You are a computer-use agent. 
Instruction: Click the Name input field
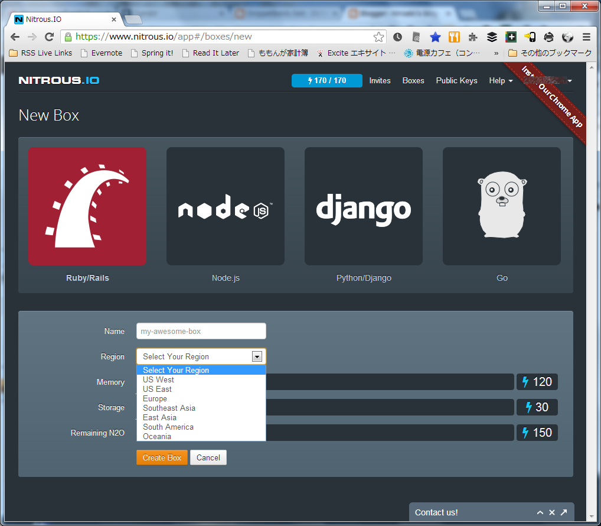[201, 331]
